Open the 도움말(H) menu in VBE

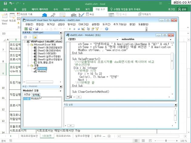[143, 24]
